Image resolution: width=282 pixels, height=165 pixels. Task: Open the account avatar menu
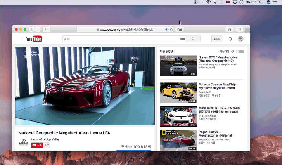240,39
